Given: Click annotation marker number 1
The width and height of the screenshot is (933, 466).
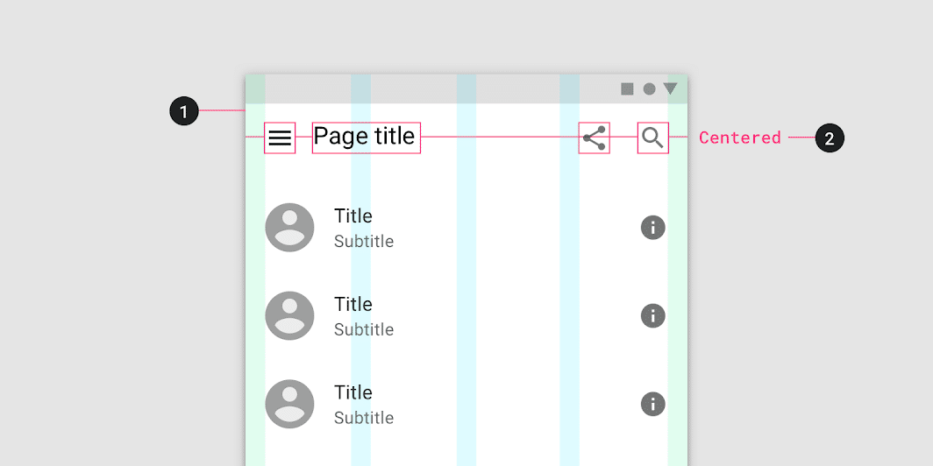Looking at the screenshot, I should coord(184,112).
